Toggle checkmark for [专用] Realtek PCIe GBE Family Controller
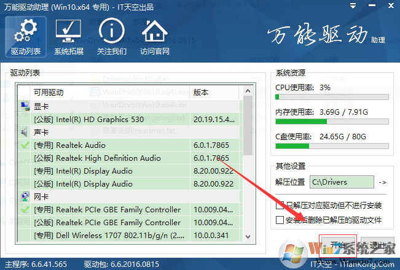This screenshot has height=270, width=400. pos(25,209)
